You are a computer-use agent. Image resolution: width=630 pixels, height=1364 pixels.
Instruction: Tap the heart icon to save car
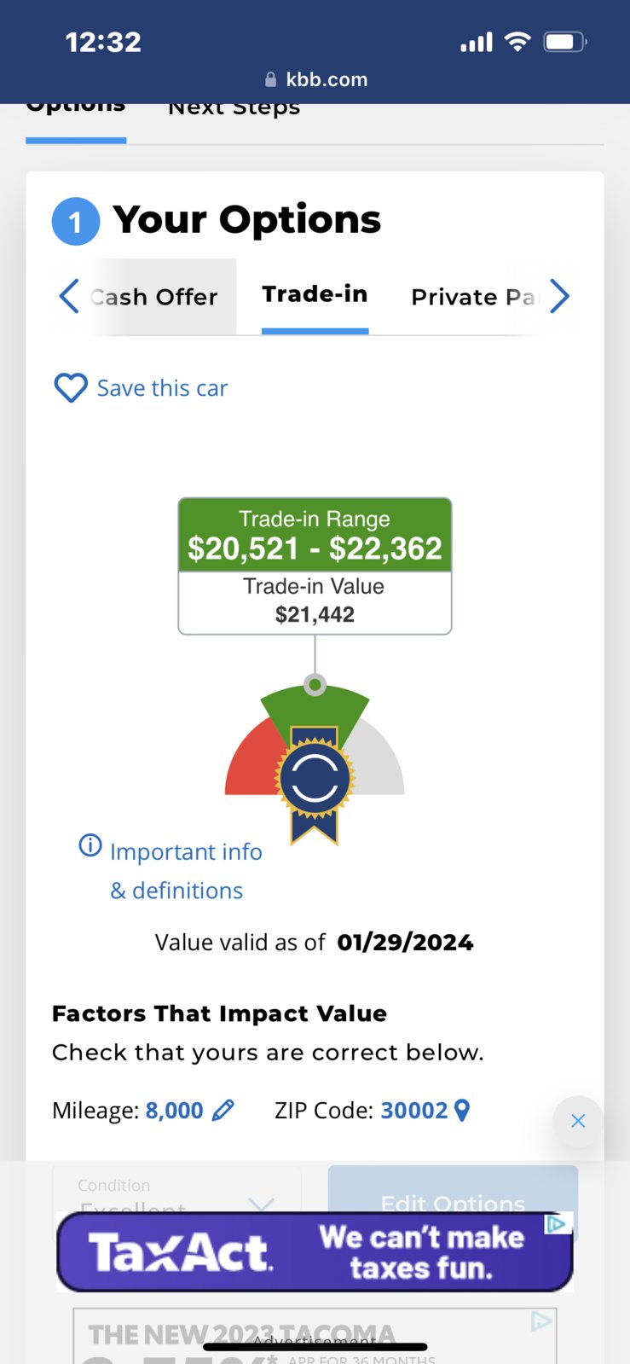(71, 388)
